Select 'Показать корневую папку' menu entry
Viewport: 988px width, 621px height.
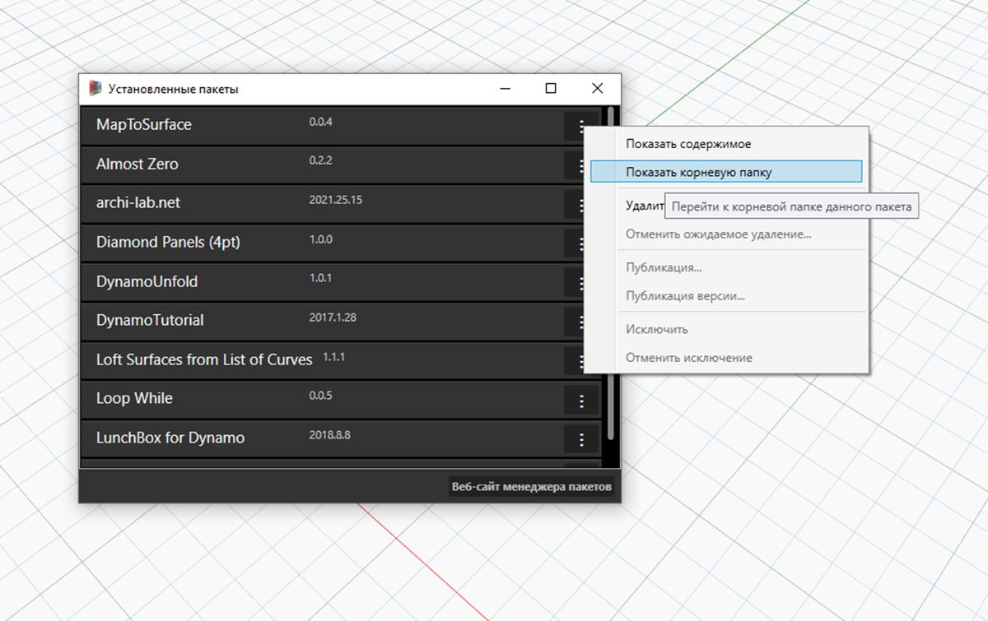pyautogui.click(x=726, y=172)
